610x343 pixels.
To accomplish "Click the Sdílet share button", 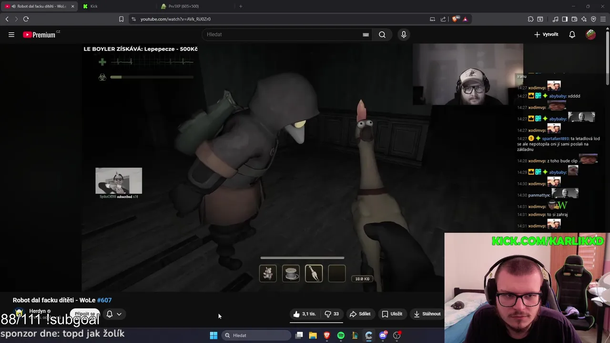I will [x=360, y=314].
